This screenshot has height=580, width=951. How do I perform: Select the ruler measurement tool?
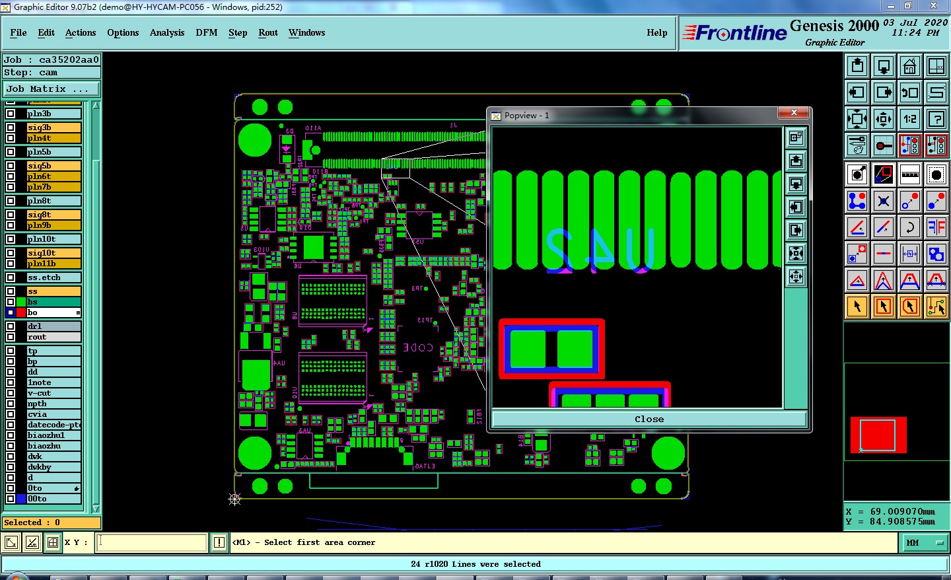coord(910,174)
